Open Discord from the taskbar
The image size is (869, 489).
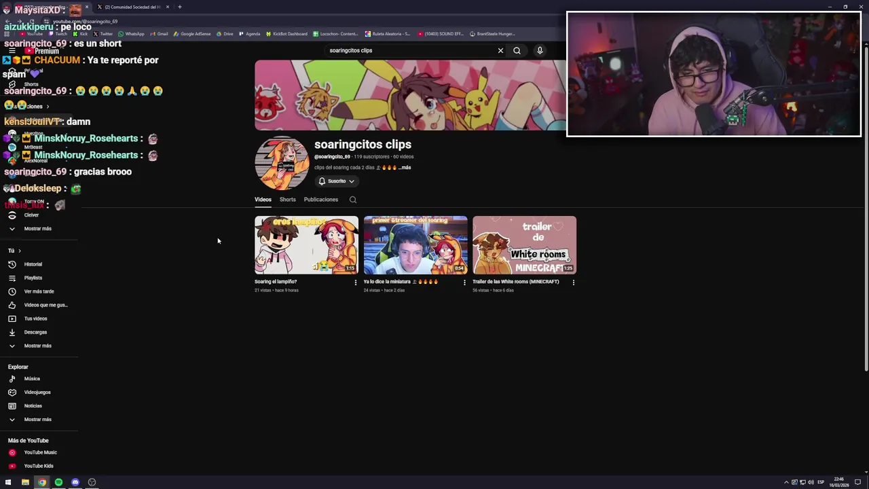point(75,482)
